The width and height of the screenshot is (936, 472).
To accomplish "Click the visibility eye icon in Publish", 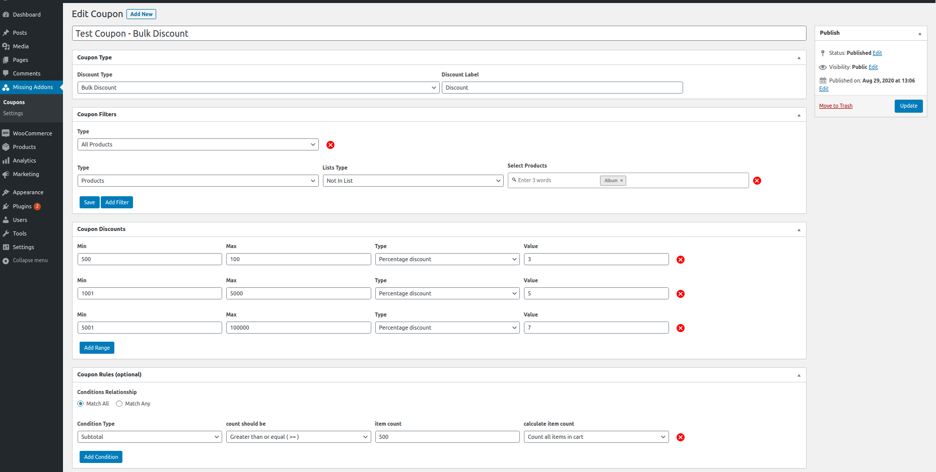I will [x=823, y=67].
